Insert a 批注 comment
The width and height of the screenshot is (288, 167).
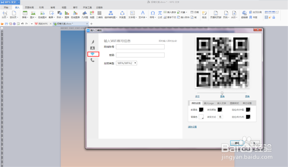(x=204, y=15)
